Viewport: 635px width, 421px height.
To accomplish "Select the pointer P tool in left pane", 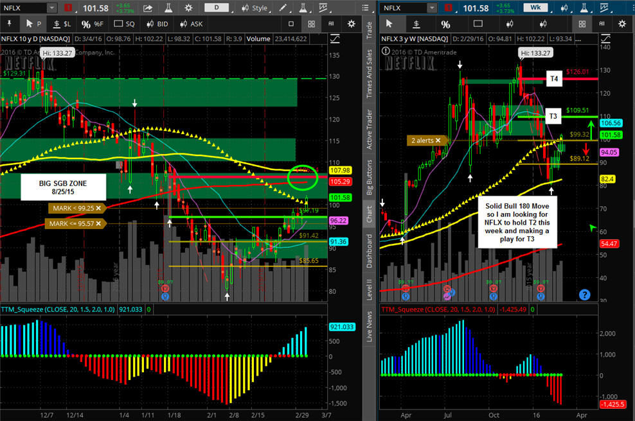I will tap(33, 24).
